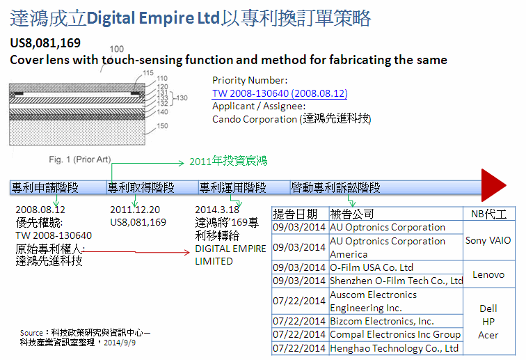This screenshot has height=360, width=526.
Task: Click the 130 layer label in the figure
Action: click(x=182, y=98)
